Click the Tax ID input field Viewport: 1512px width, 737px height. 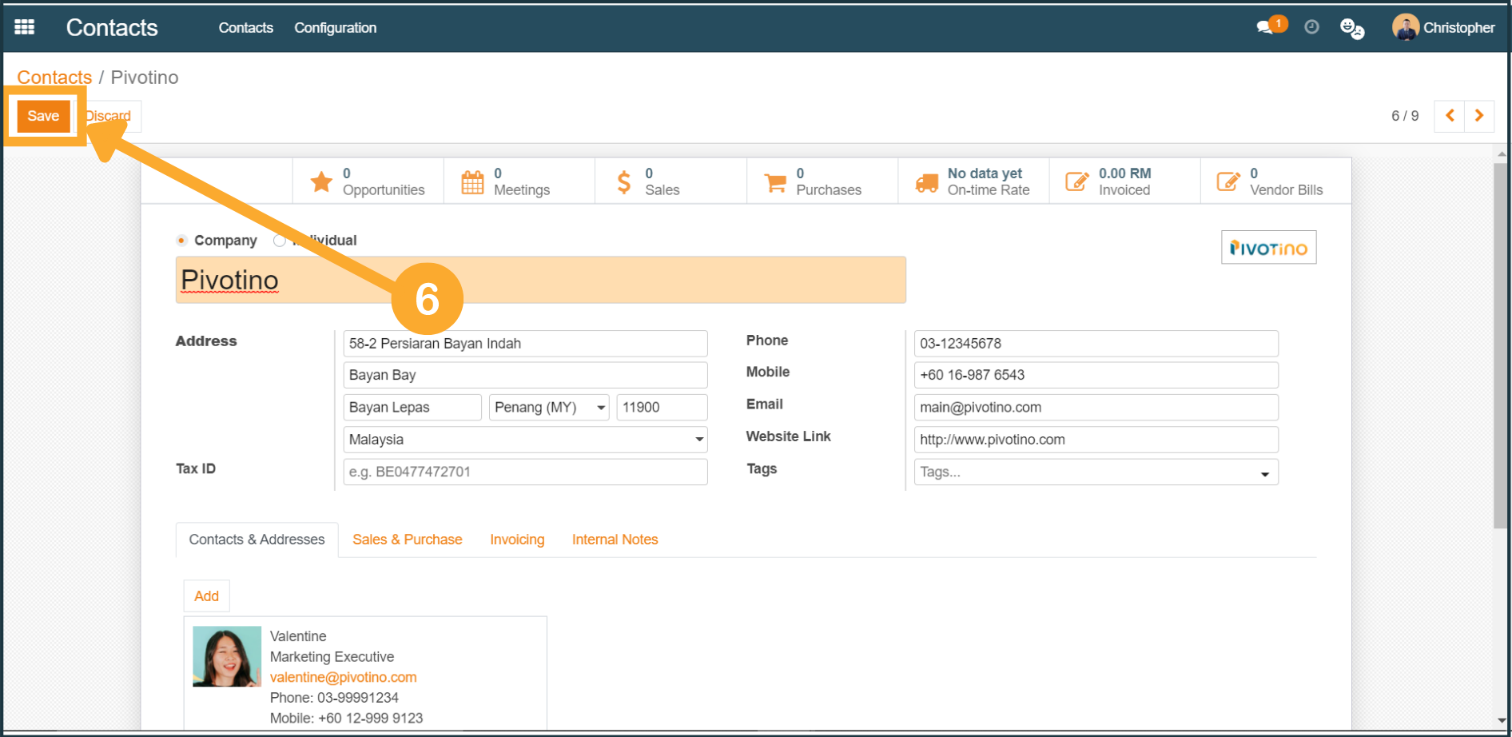tap(524, 472)
